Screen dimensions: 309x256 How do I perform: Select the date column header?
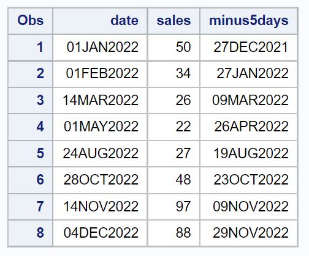click(100, 21)
